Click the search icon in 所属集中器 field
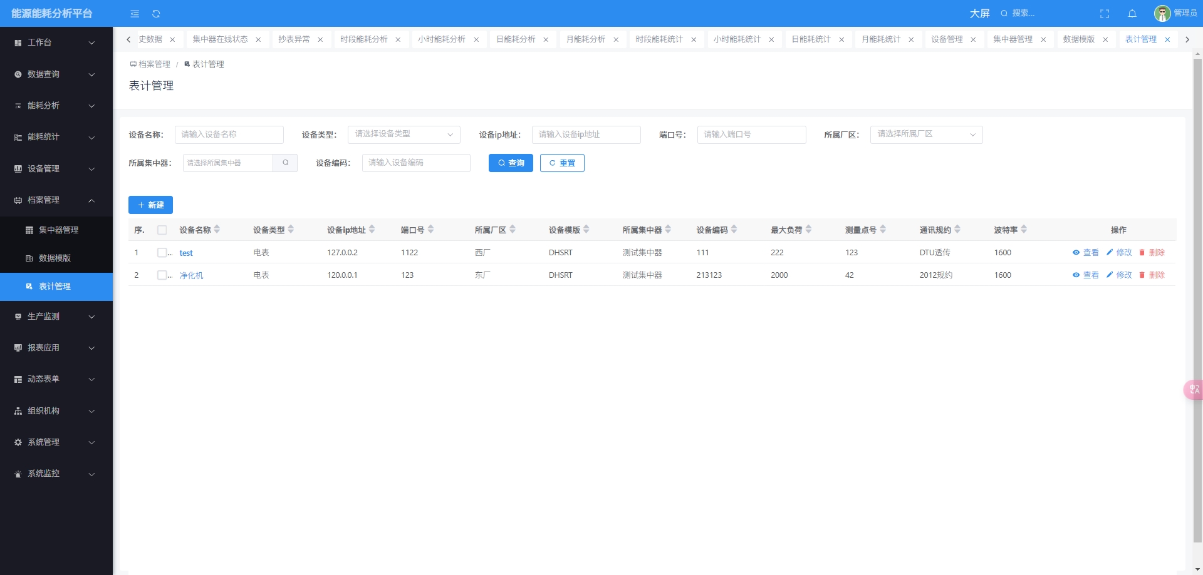This screenshot has width=1203, height=575. (x=285, y=163)
